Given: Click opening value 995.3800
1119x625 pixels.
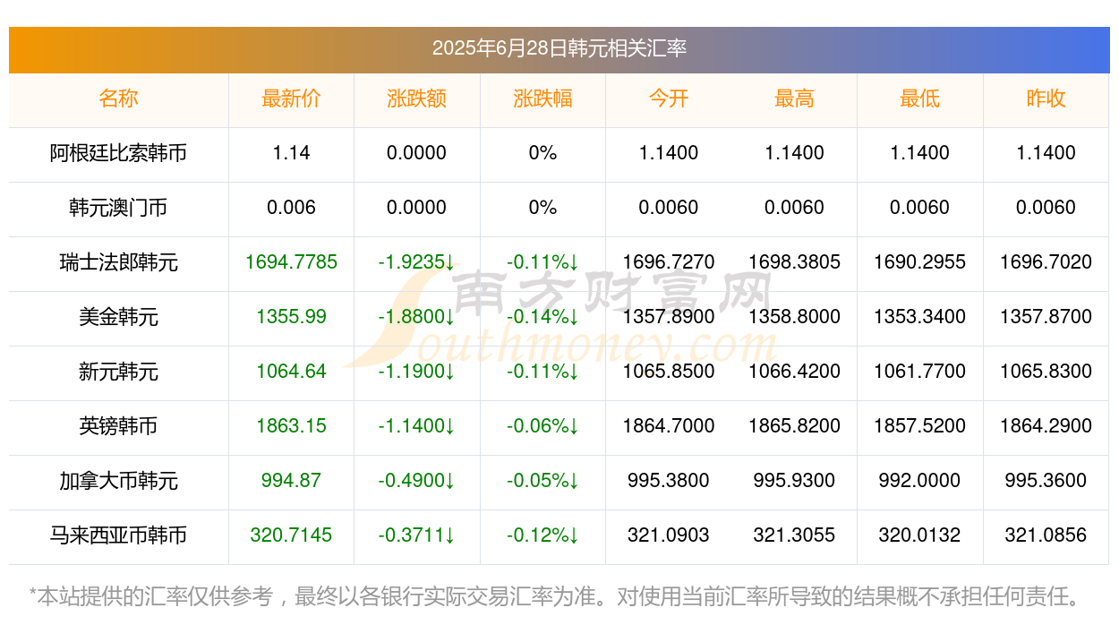Looking at the screenshot, I should click(x=669, y=481).
